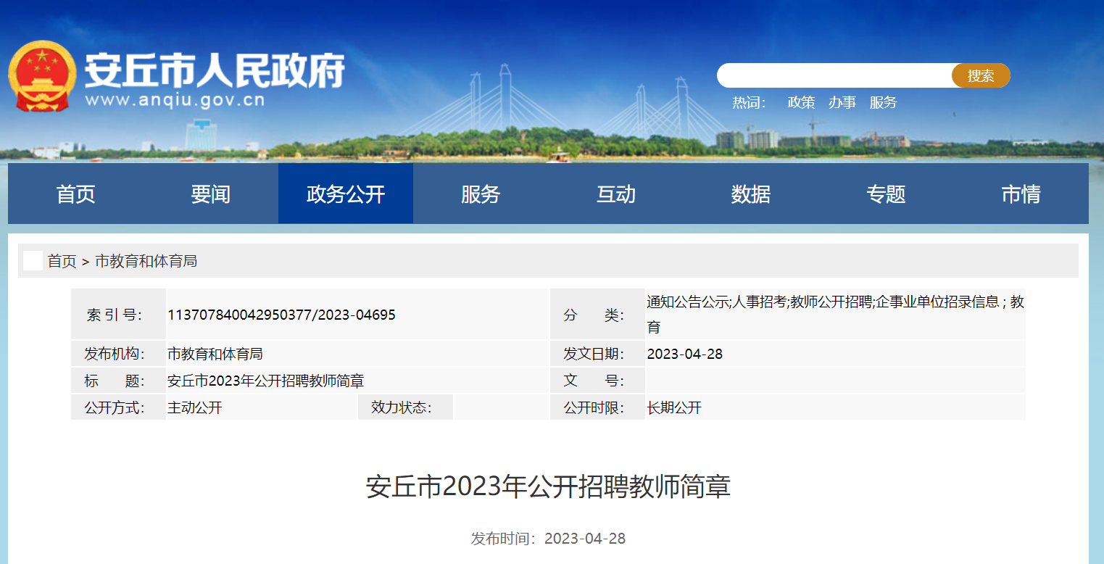Select hot word 办事
This screenshot has height=564, width=1104.
pyautogui.click(x=842, y=103)
